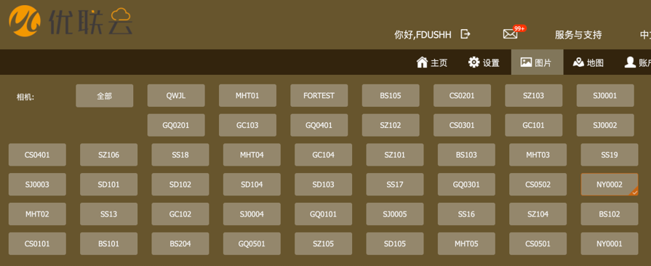
Task: Click camera button SD102
Action: click(180, 185)
